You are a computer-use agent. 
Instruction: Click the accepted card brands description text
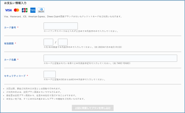(x=63, y=16)
